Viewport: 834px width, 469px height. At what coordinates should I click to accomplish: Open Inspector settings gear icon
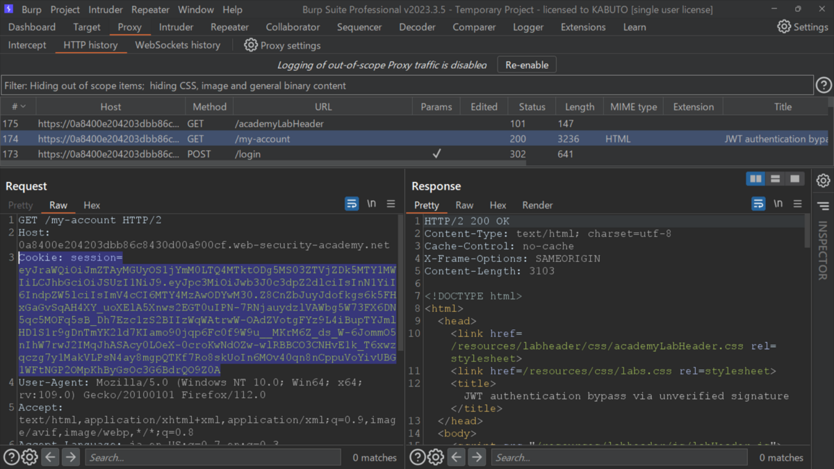[x=824, y=181]
